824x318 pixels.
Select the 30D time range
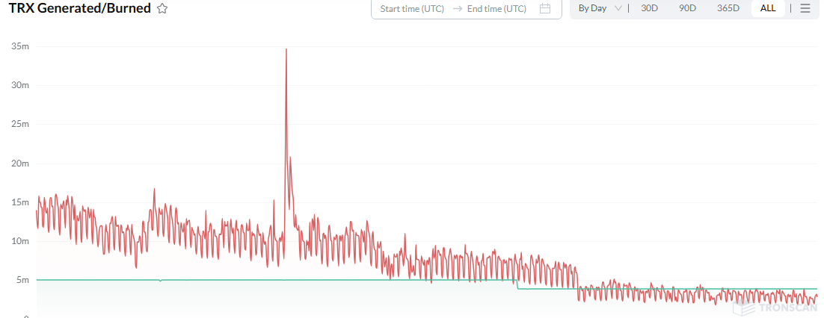650,8
